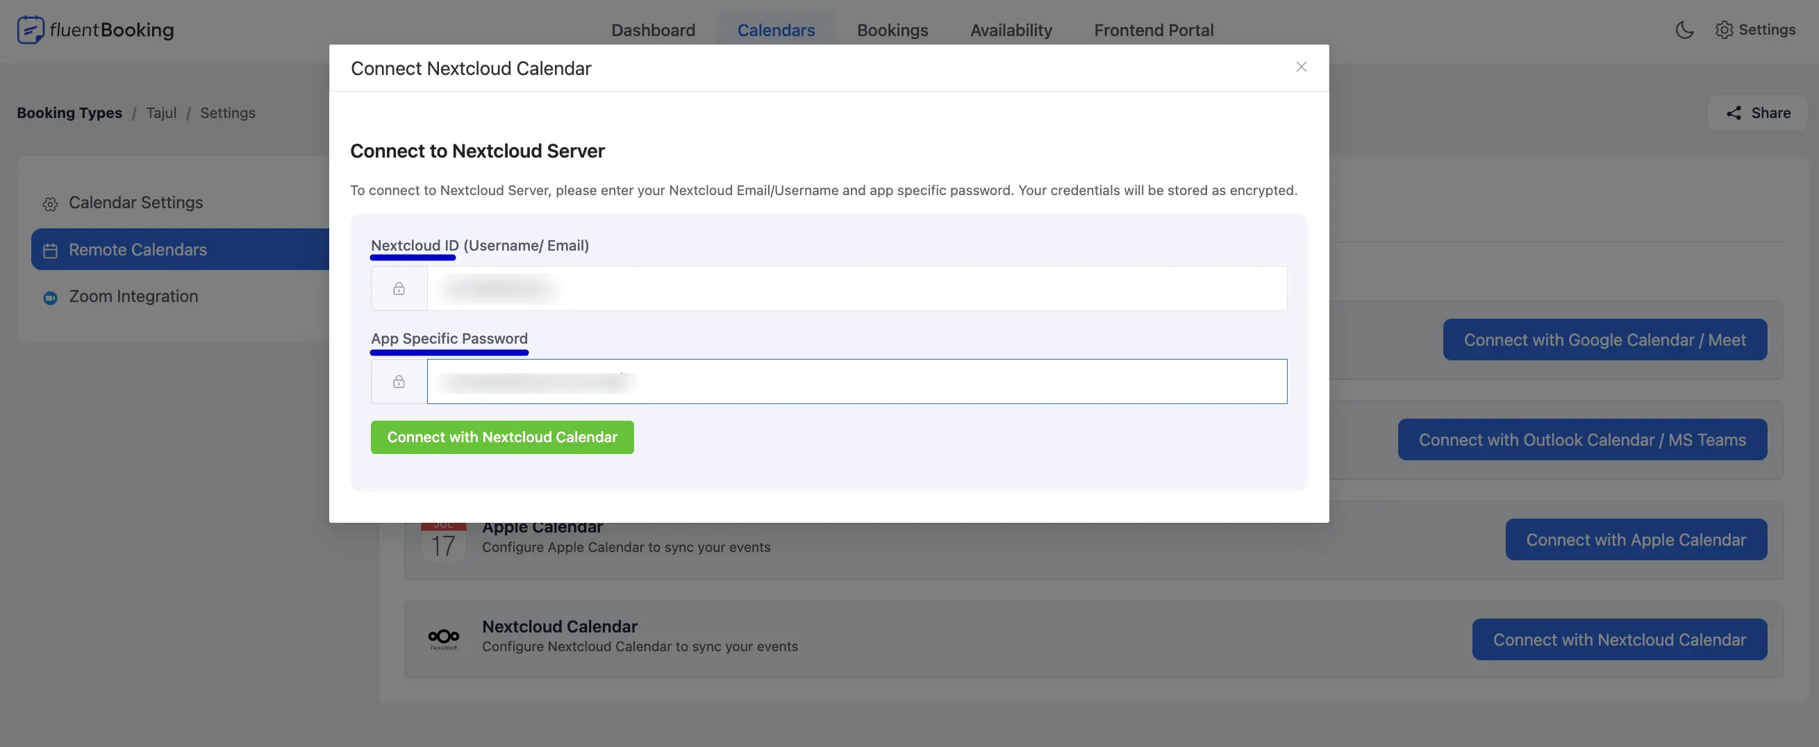Click the Nextcloud Calendar row title
Viewport: 1819px width, 747px height.
(x=559, y=626)
